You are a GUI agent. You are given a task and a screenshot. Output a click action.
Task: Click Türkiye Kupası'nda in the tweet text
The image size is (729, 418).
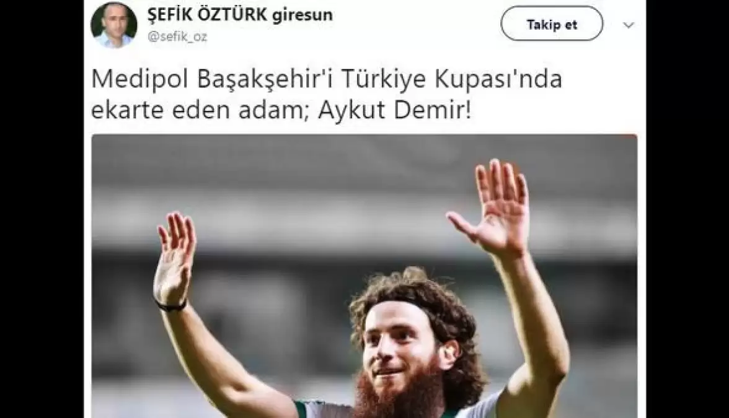pos(451,79)
